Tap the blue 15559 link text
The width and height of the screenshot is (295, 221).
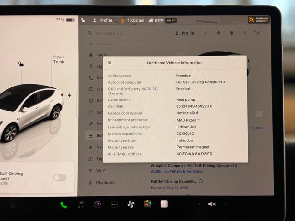(257, 128)
